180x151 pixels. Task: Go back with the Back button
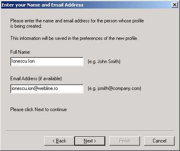[59, 141]
